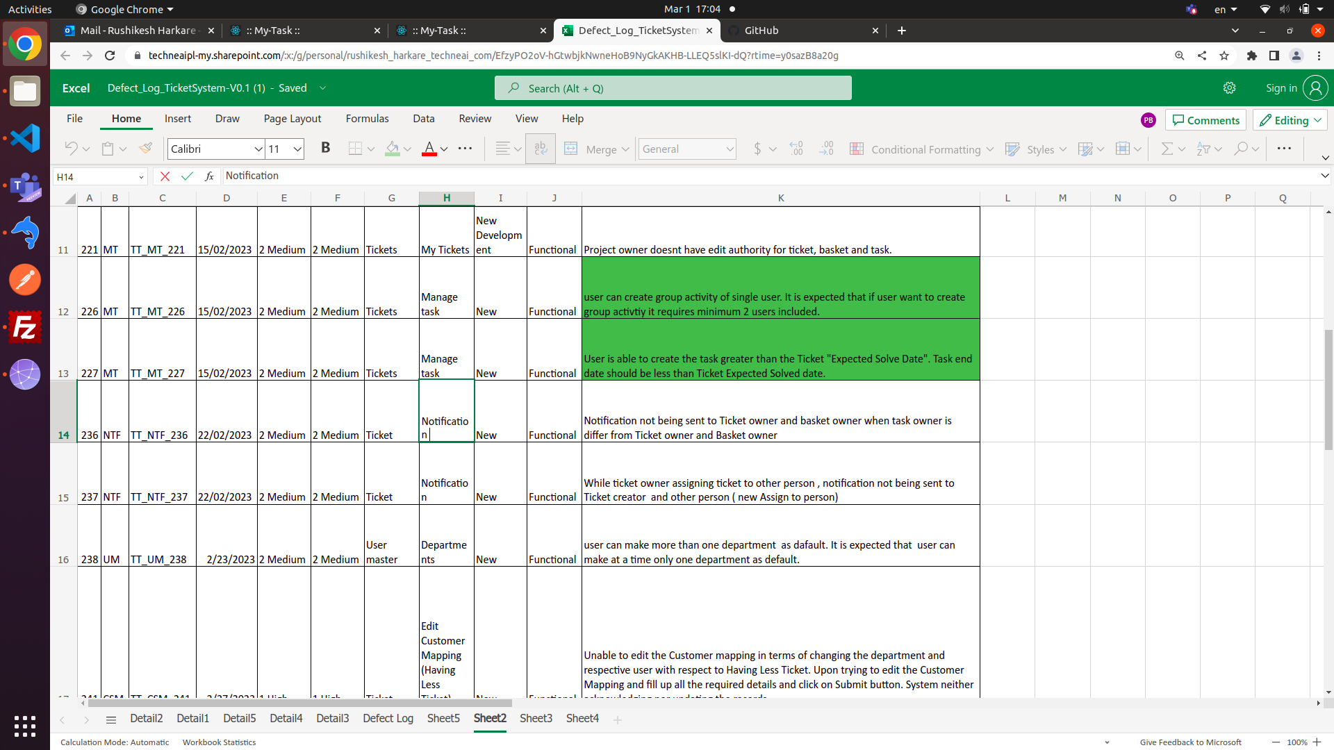Toggle Bold formatting
The width and height of the screenshot is (1334, 750).
[325, 148]
